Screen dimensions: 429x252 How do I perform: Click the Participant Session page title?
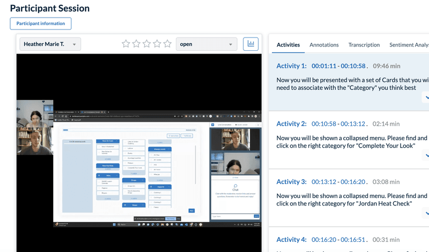pyautogui.click(x=50, y=8)
